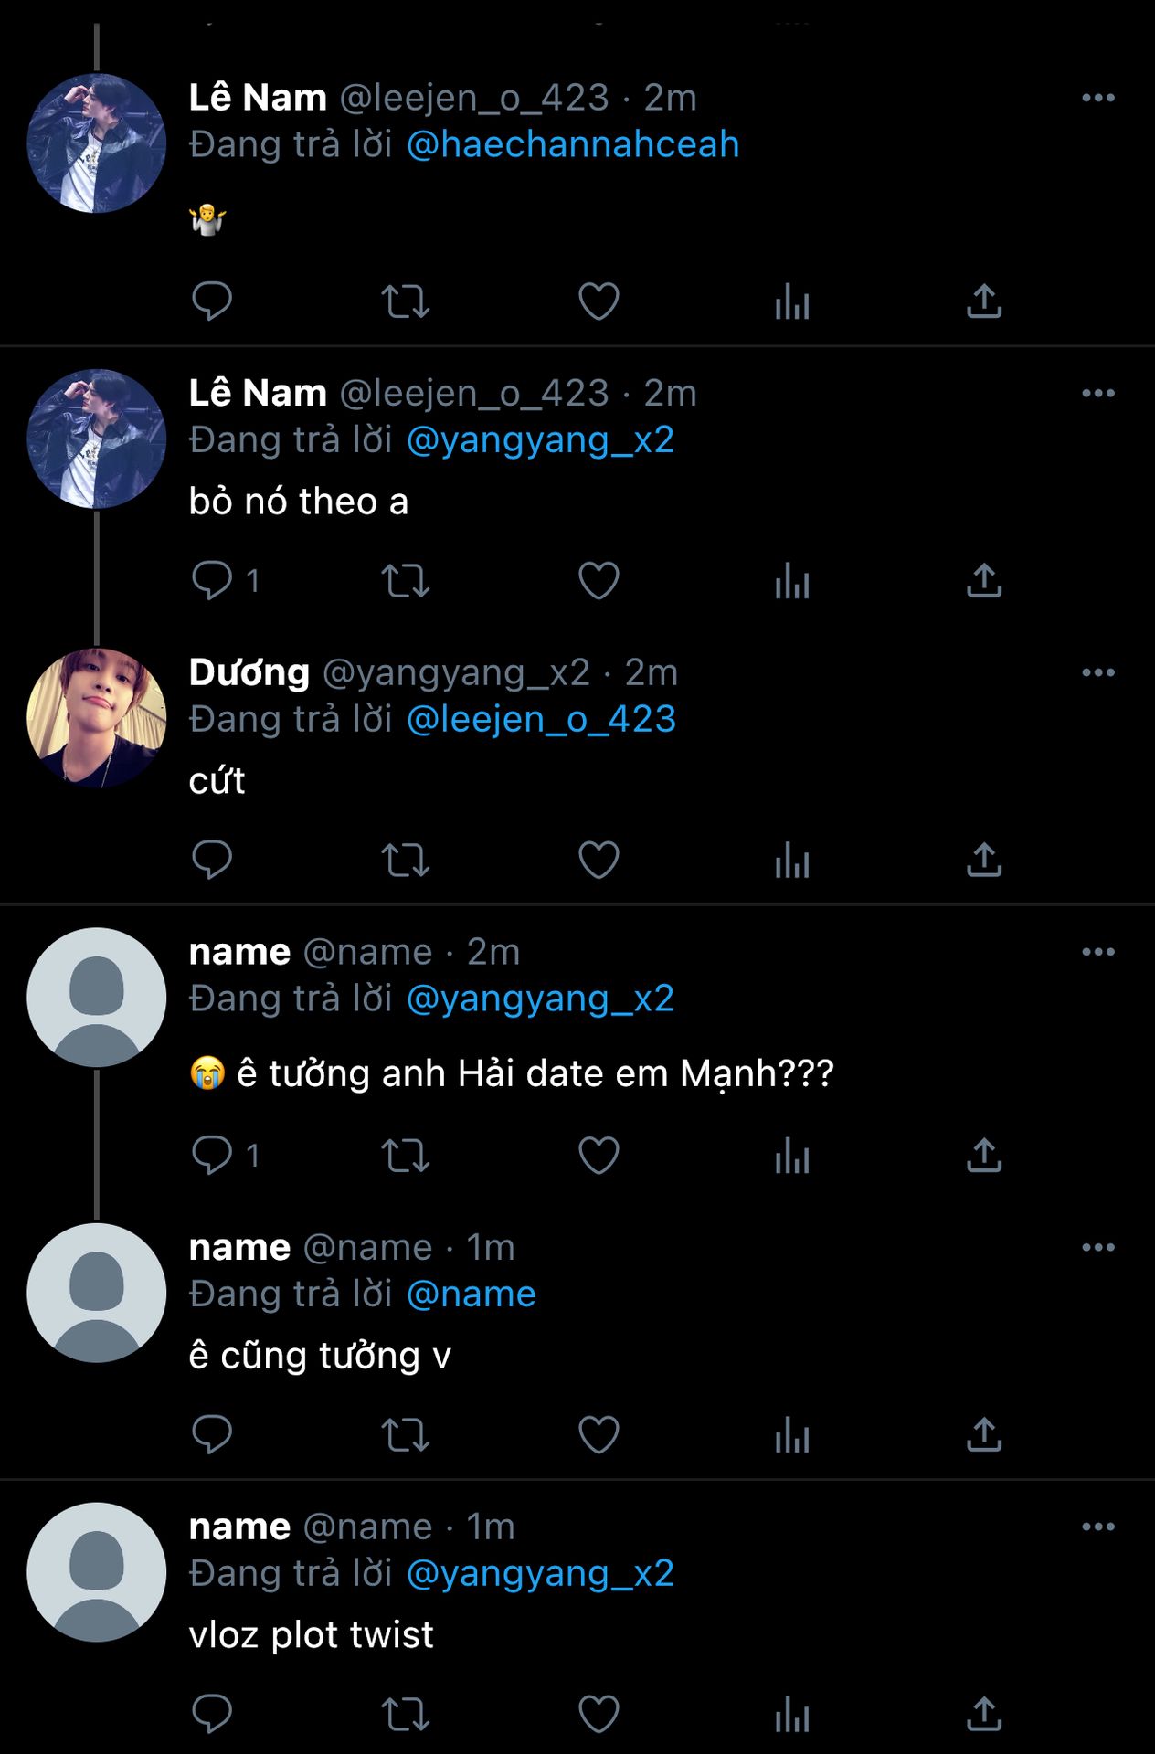Retweet Dương's "cứt" reply

click(405, 861)
